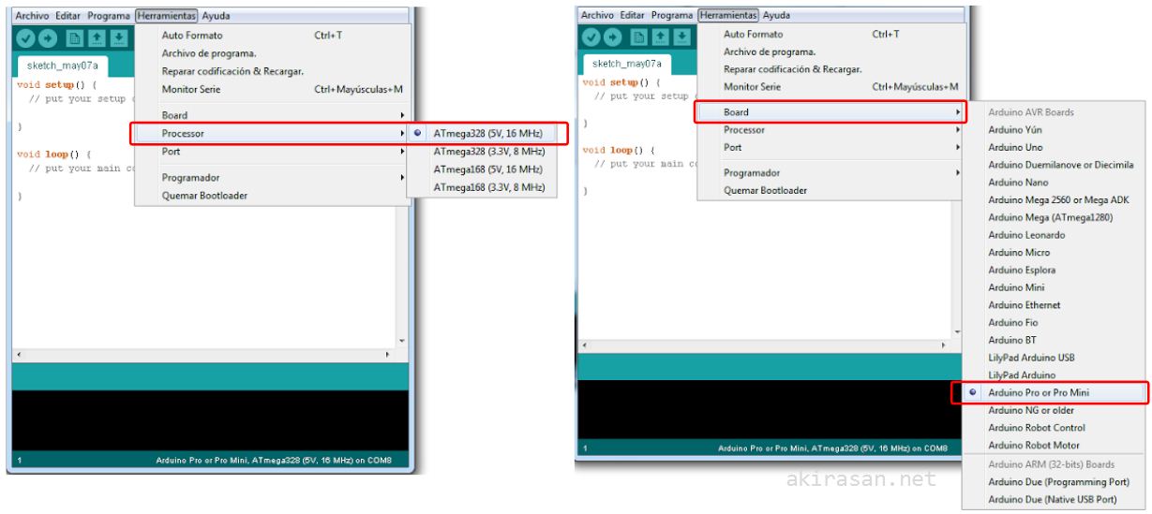Open Archivo menu in left window
Image resolution: width=1152 pixels, height=514 pixels.
click(33, 16)
